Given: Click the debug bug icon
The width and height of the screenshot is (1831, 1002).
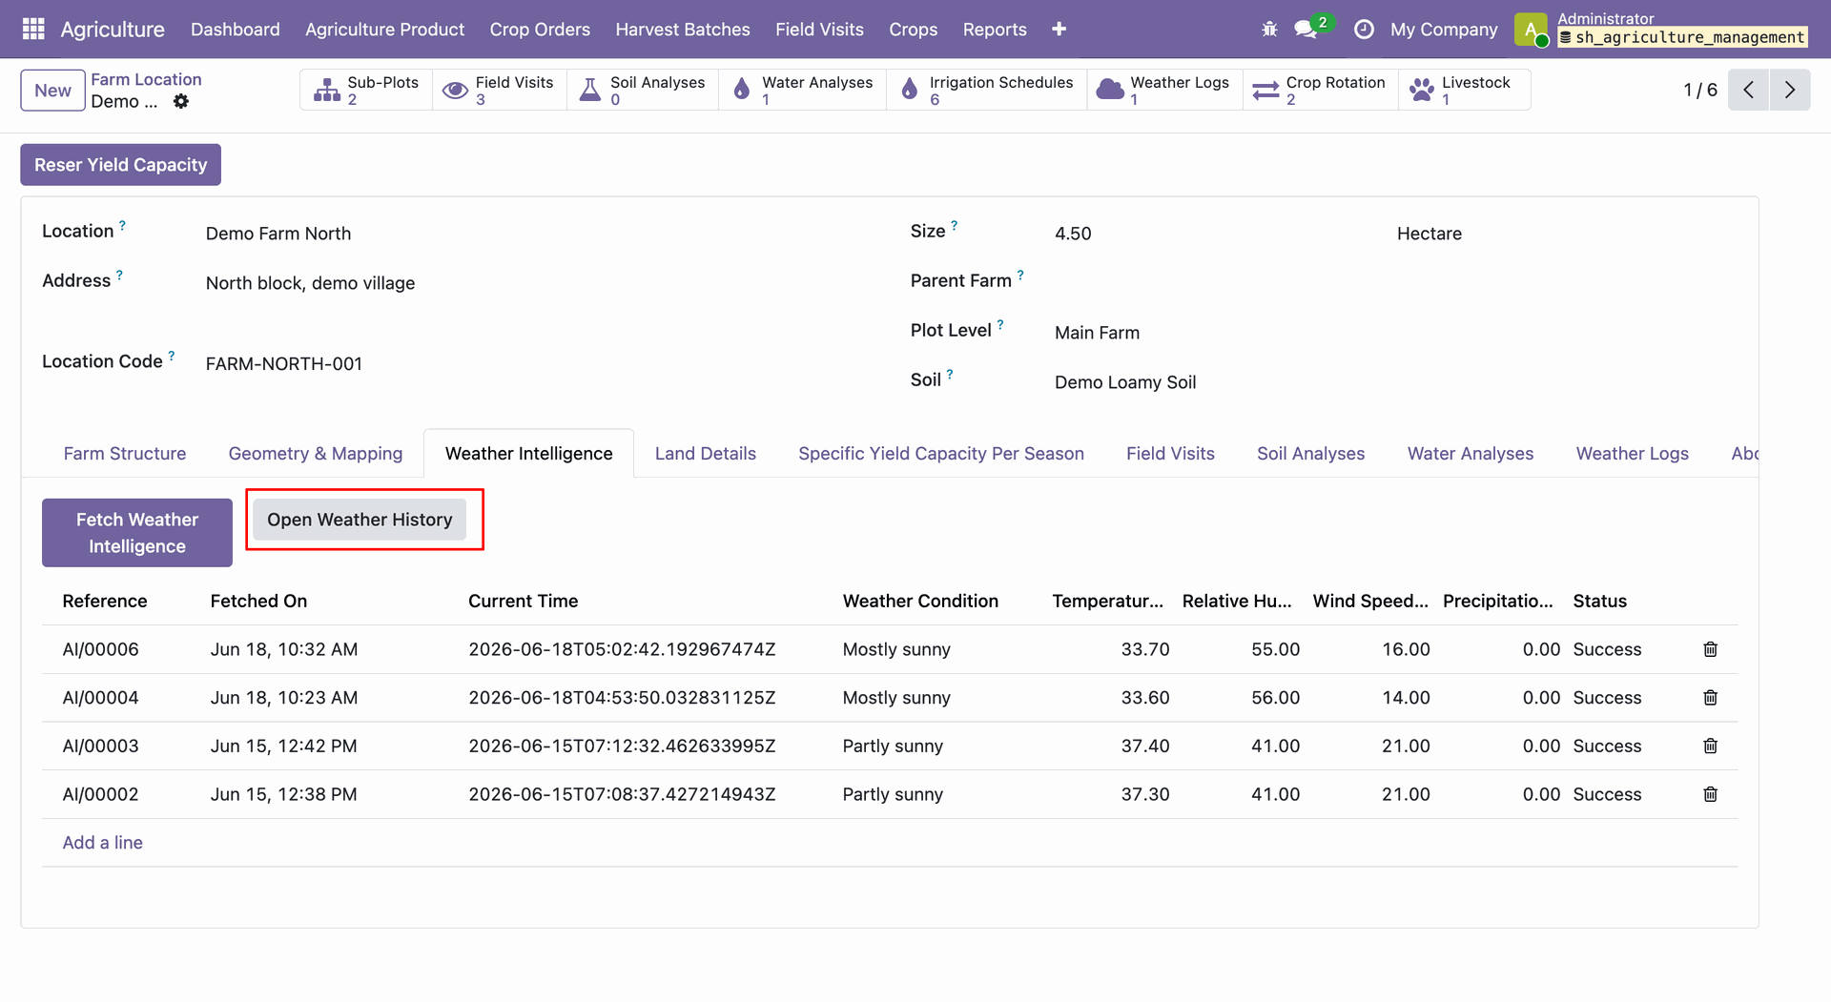Looking at the screenshot, I should pos(1269,30).
